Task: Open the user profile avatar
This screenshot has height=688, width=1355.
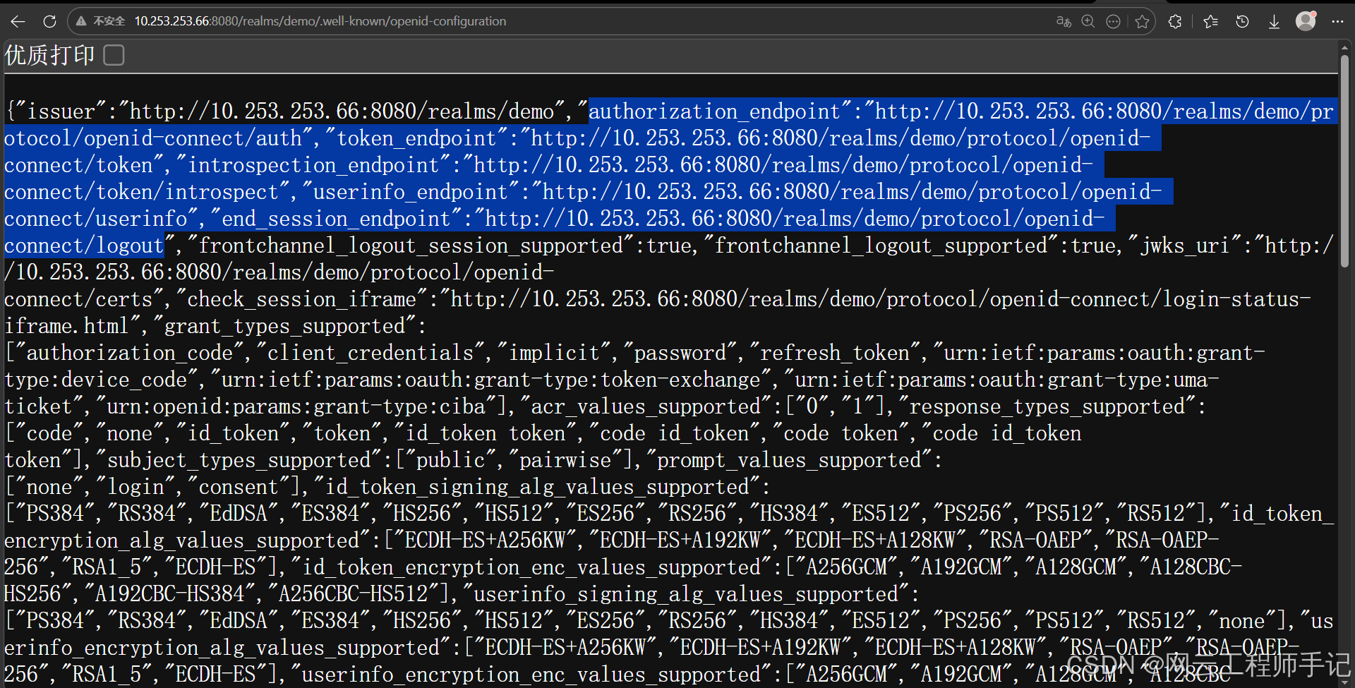Action: [x=1306, y=21]
